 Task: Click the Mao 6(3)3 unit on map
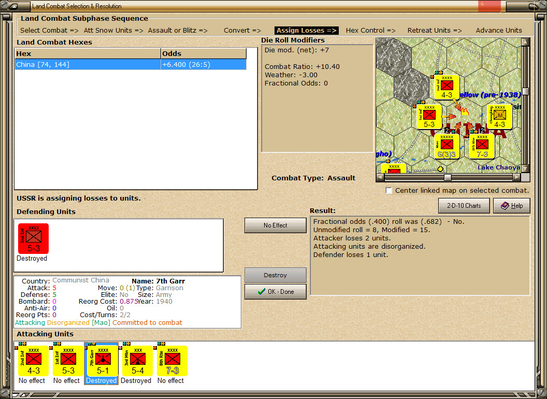(447, 146)
